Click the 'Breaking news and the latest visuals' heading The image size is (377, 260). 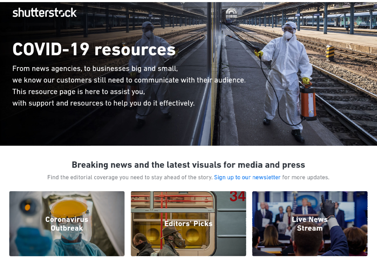pyautogui.click(x=188, y=165)
